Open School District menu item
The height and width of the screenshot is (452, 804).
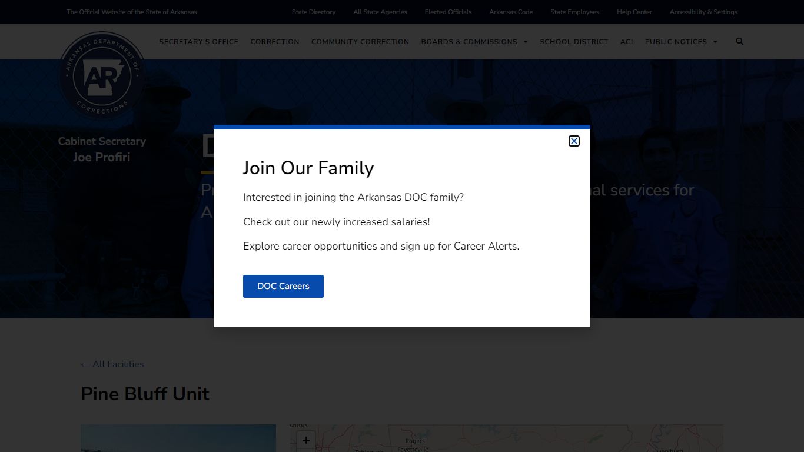point(574,42)
